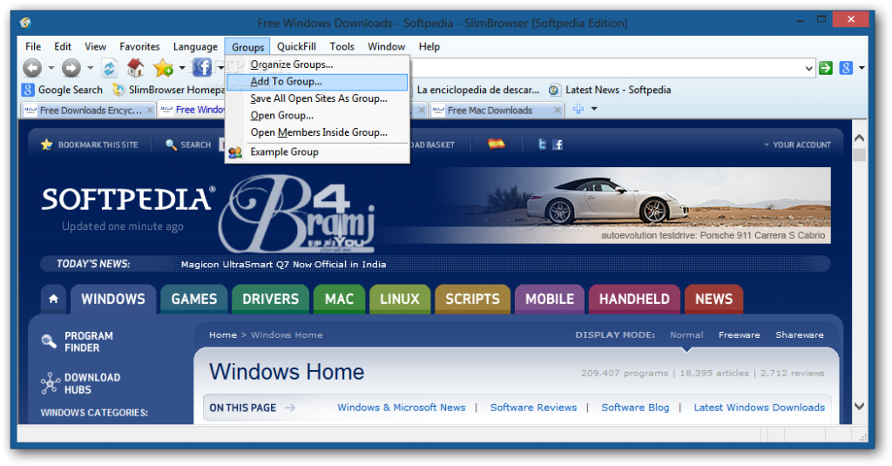The image size is (892, 466).
Task: Open La enciclopedia de descar bookmark
Action: tap(478, 90)
